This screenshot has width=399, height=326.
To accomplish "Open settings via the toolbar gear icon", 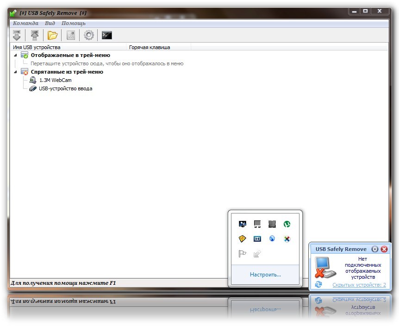I will (88, 35).
